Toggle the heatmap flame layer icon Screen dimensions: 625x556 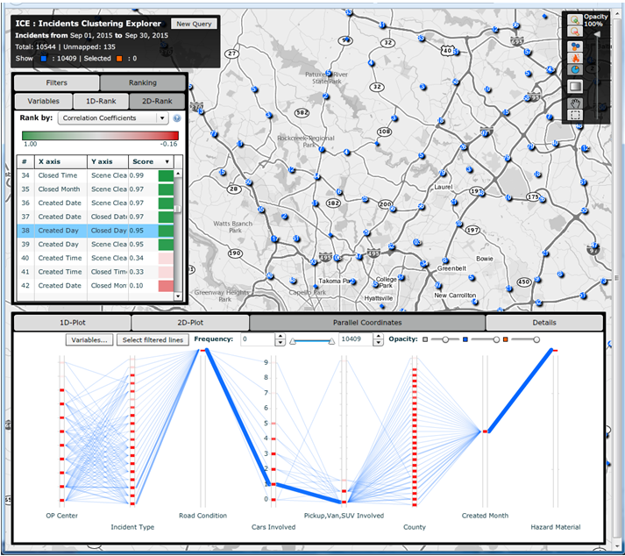(x=575, y=58)
